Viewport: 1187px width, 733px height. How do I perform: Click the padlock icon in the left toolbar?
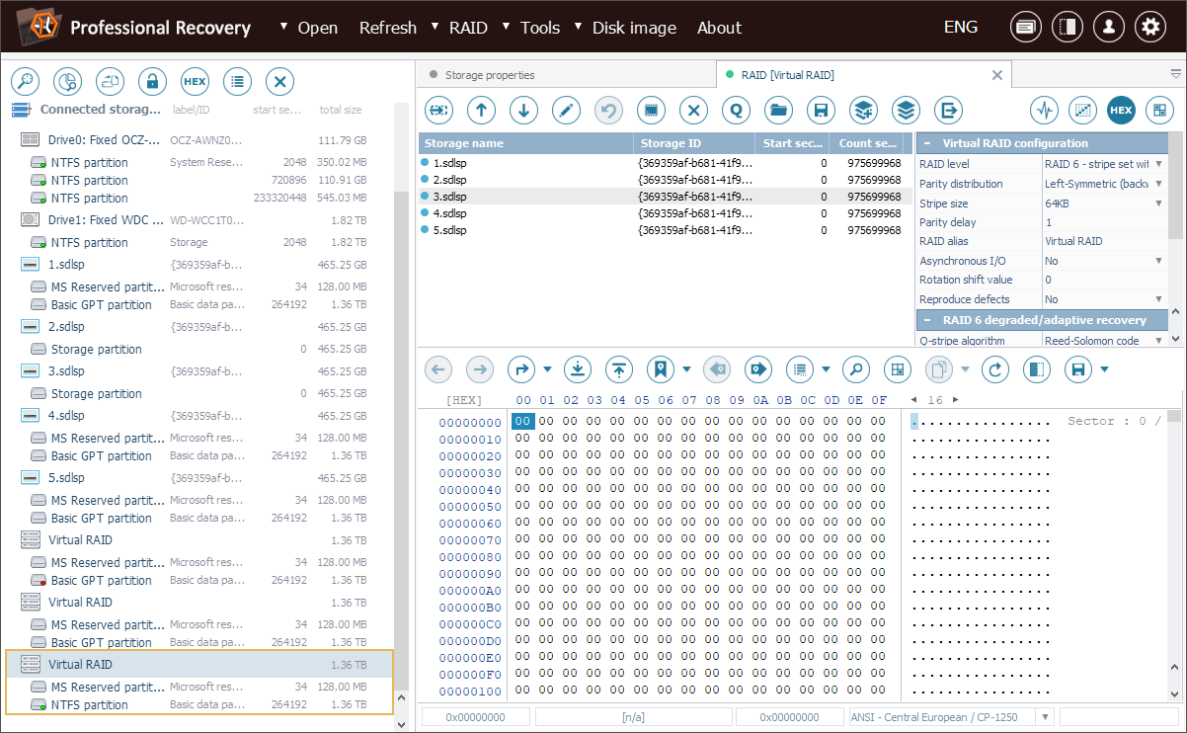(152, 81)
